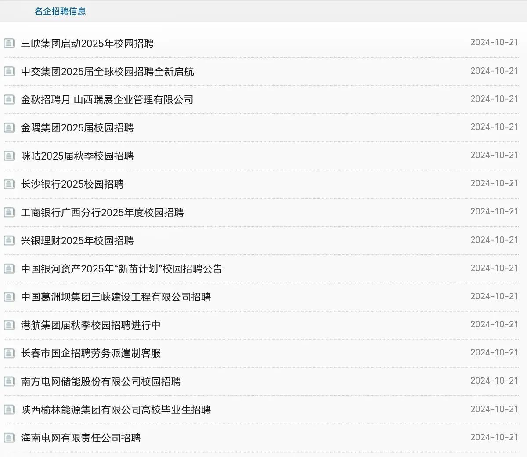Click document icon beside 中国葛洲坝集团三峡建设
527x457 pixels.
tap(9, 297)
